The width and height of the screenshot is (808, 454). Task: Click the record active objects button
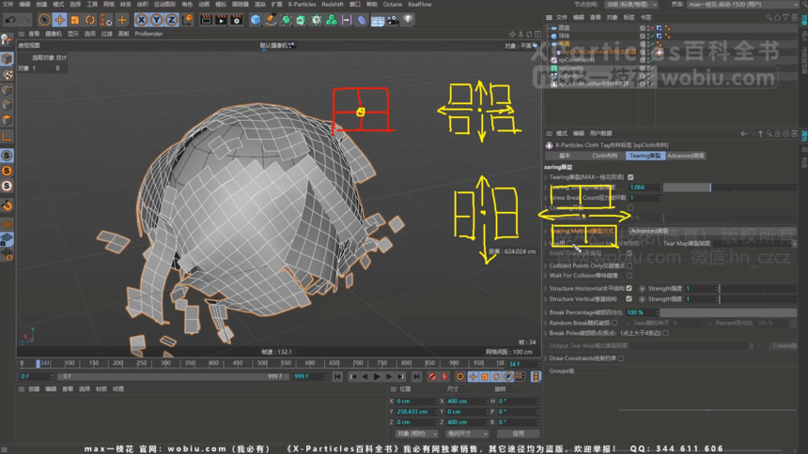click(x=432, y=377)
